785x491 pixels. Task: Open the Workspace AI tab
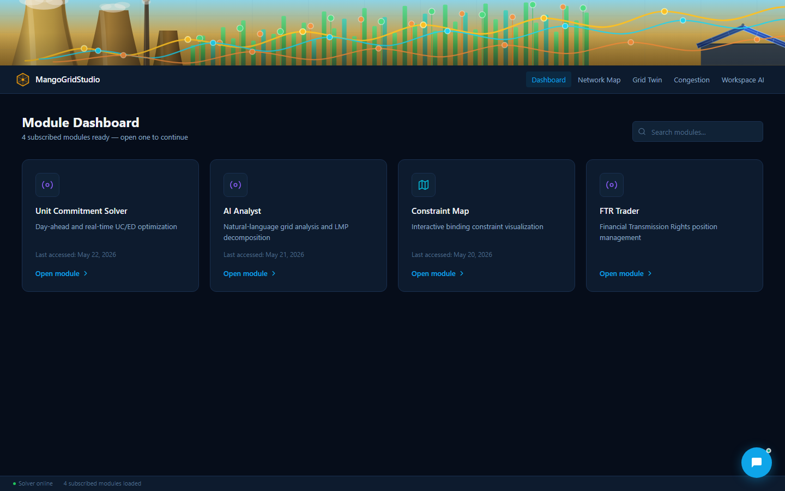742,80
